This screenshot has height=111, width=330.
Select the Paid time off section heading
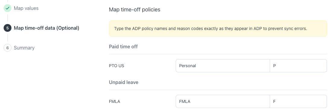(x=123, y=47)
